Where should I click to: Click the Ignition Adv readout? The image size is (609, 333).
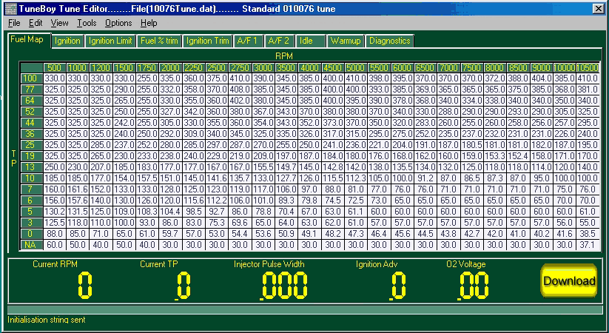[397, 286]
